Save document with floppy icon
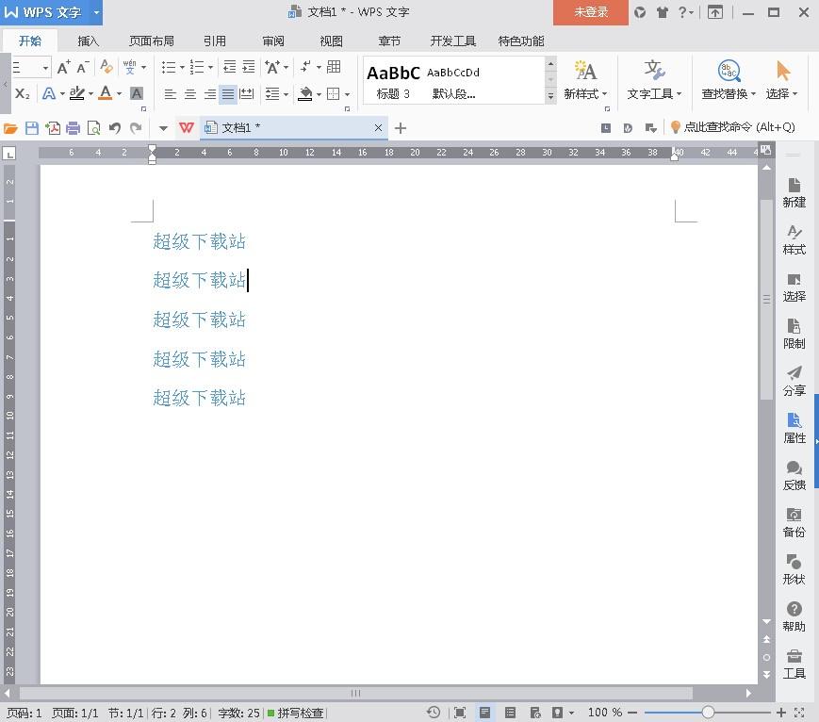This screenshot has height=722, width=819. click(32, 128)
